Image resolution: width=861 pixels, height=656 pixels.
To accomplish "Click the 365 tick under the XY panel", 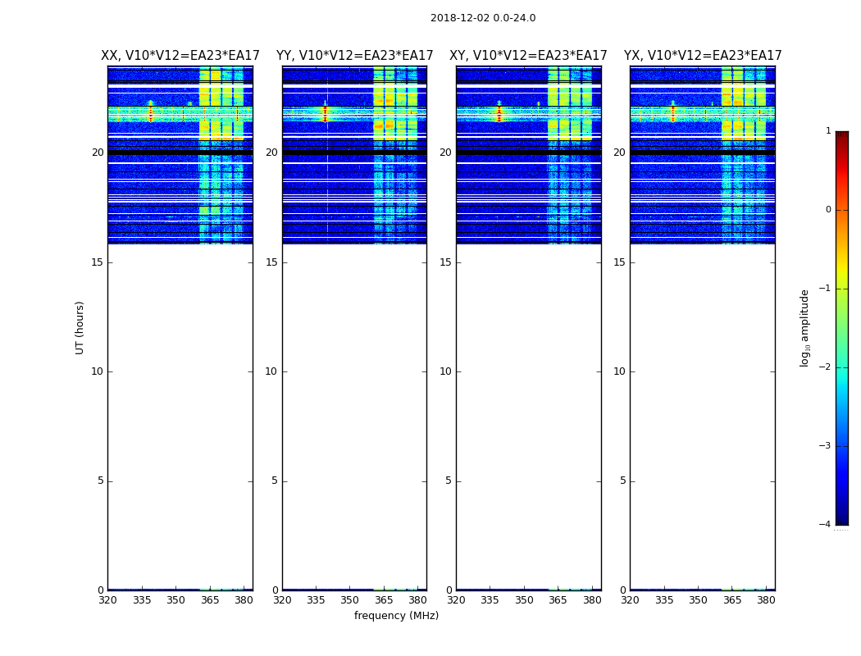I will 558,600.
